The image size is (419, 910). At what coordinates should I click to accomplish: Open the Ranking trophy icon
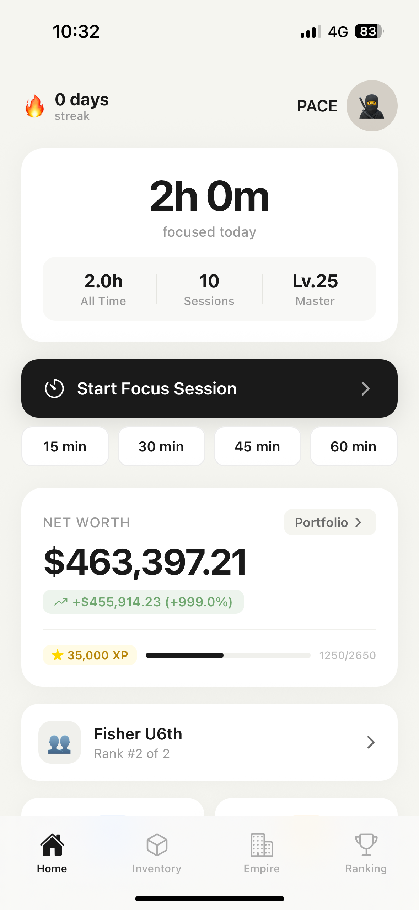(x=366, y=845)
